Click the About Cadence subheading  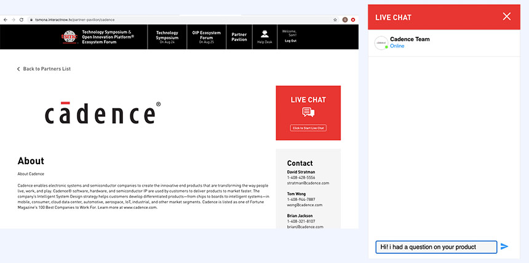[31, 174]
